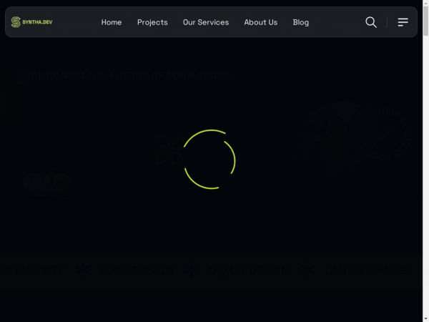Go to the Home menu item
This screenshot has width=429, height=322.
[112, 22]
